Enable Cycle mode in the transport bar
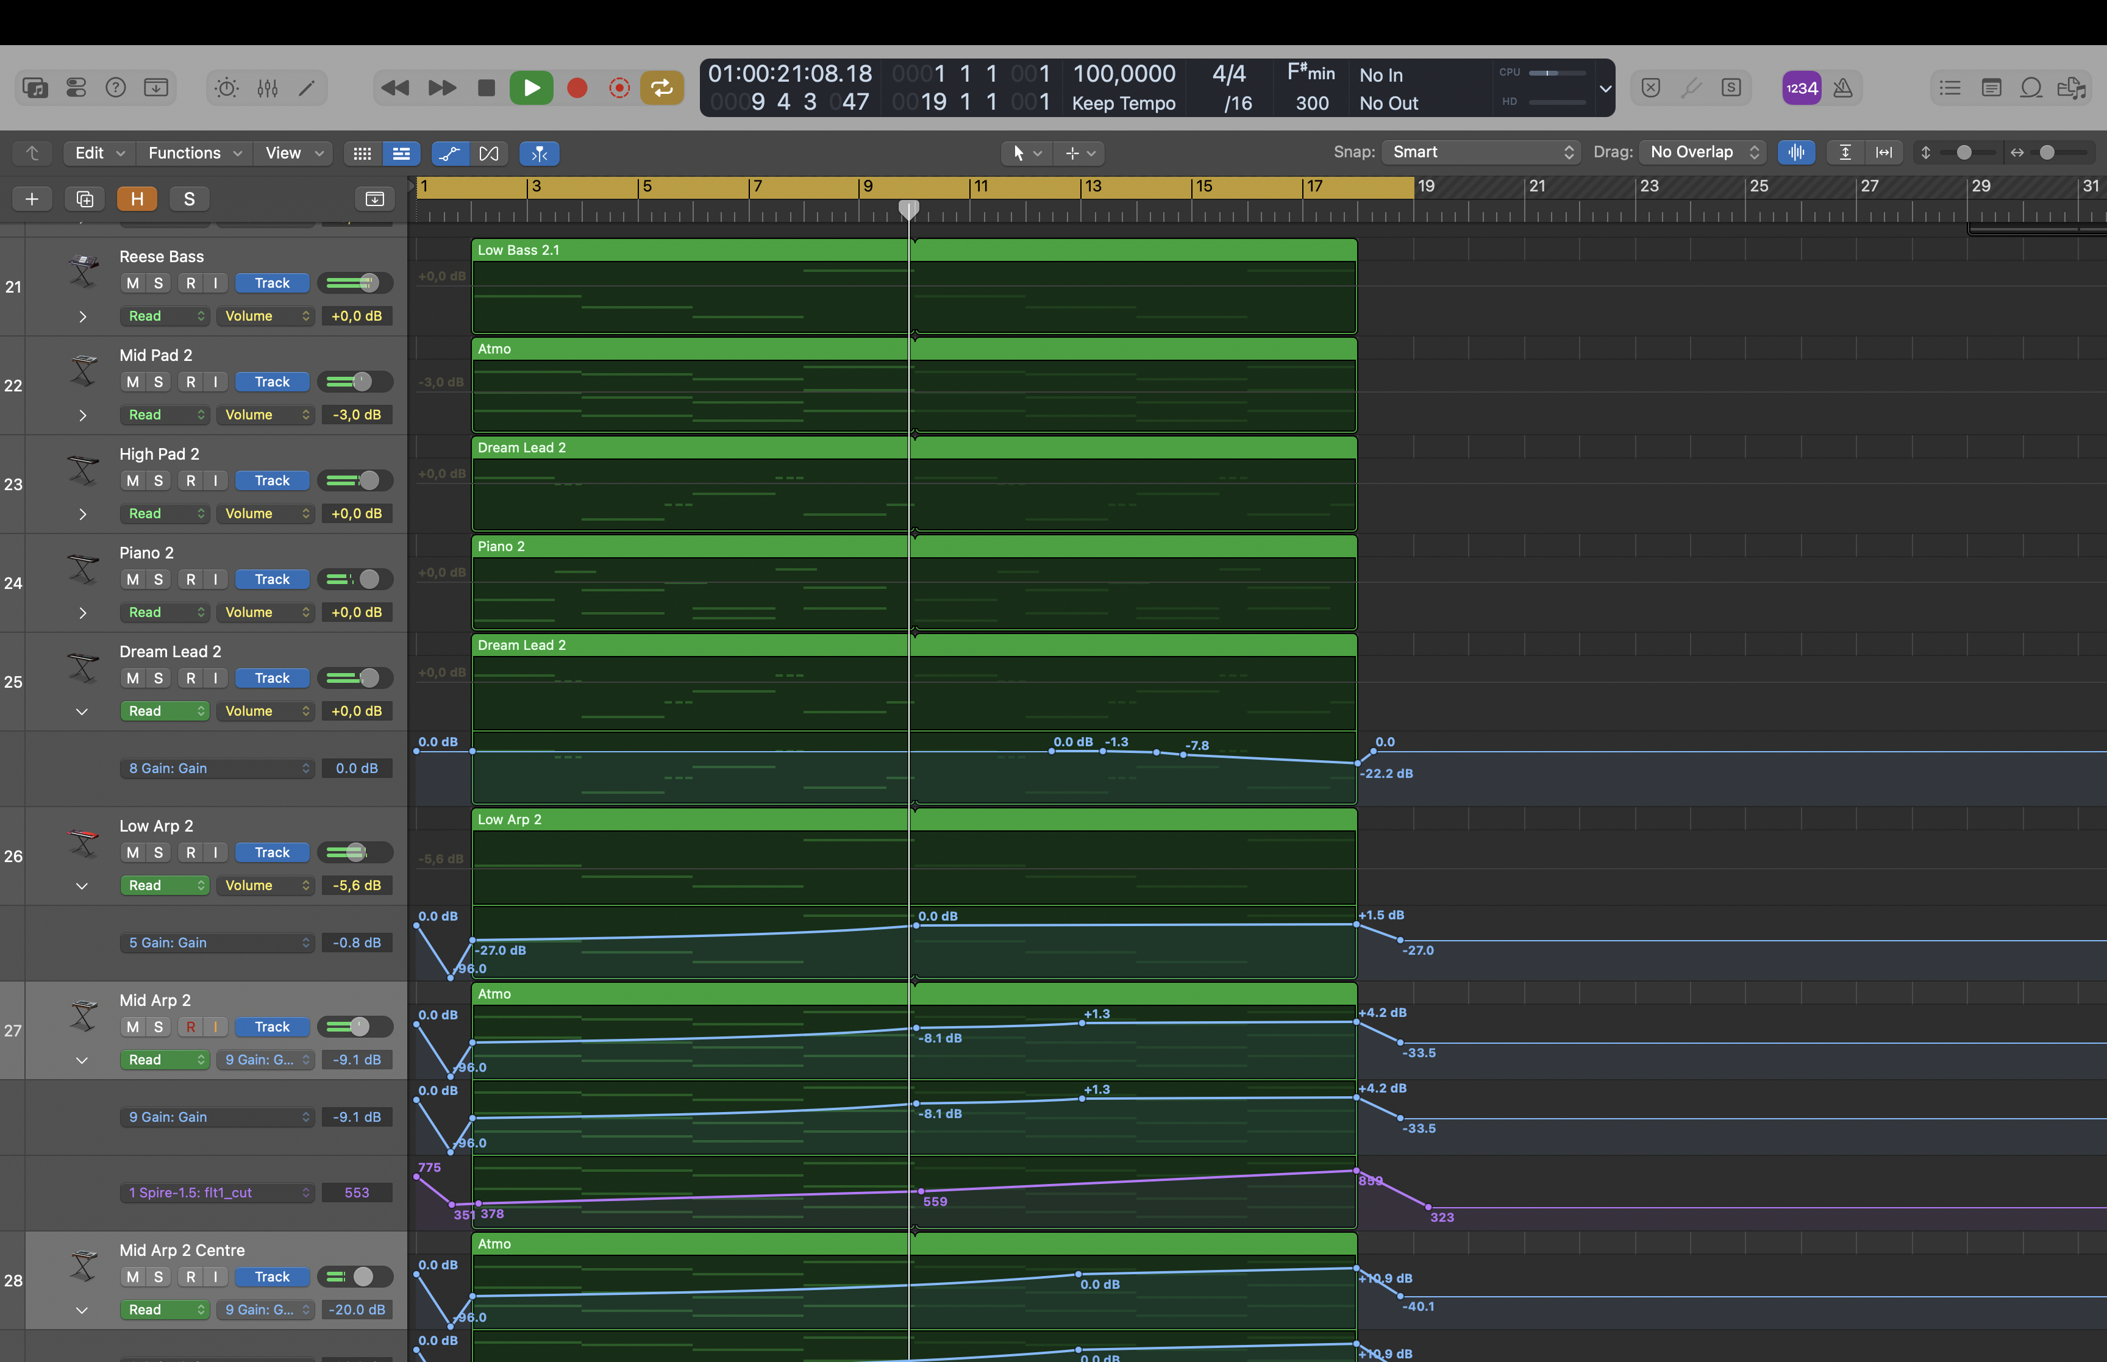This screenshot has height=1362, width=2107. [661, 88]
